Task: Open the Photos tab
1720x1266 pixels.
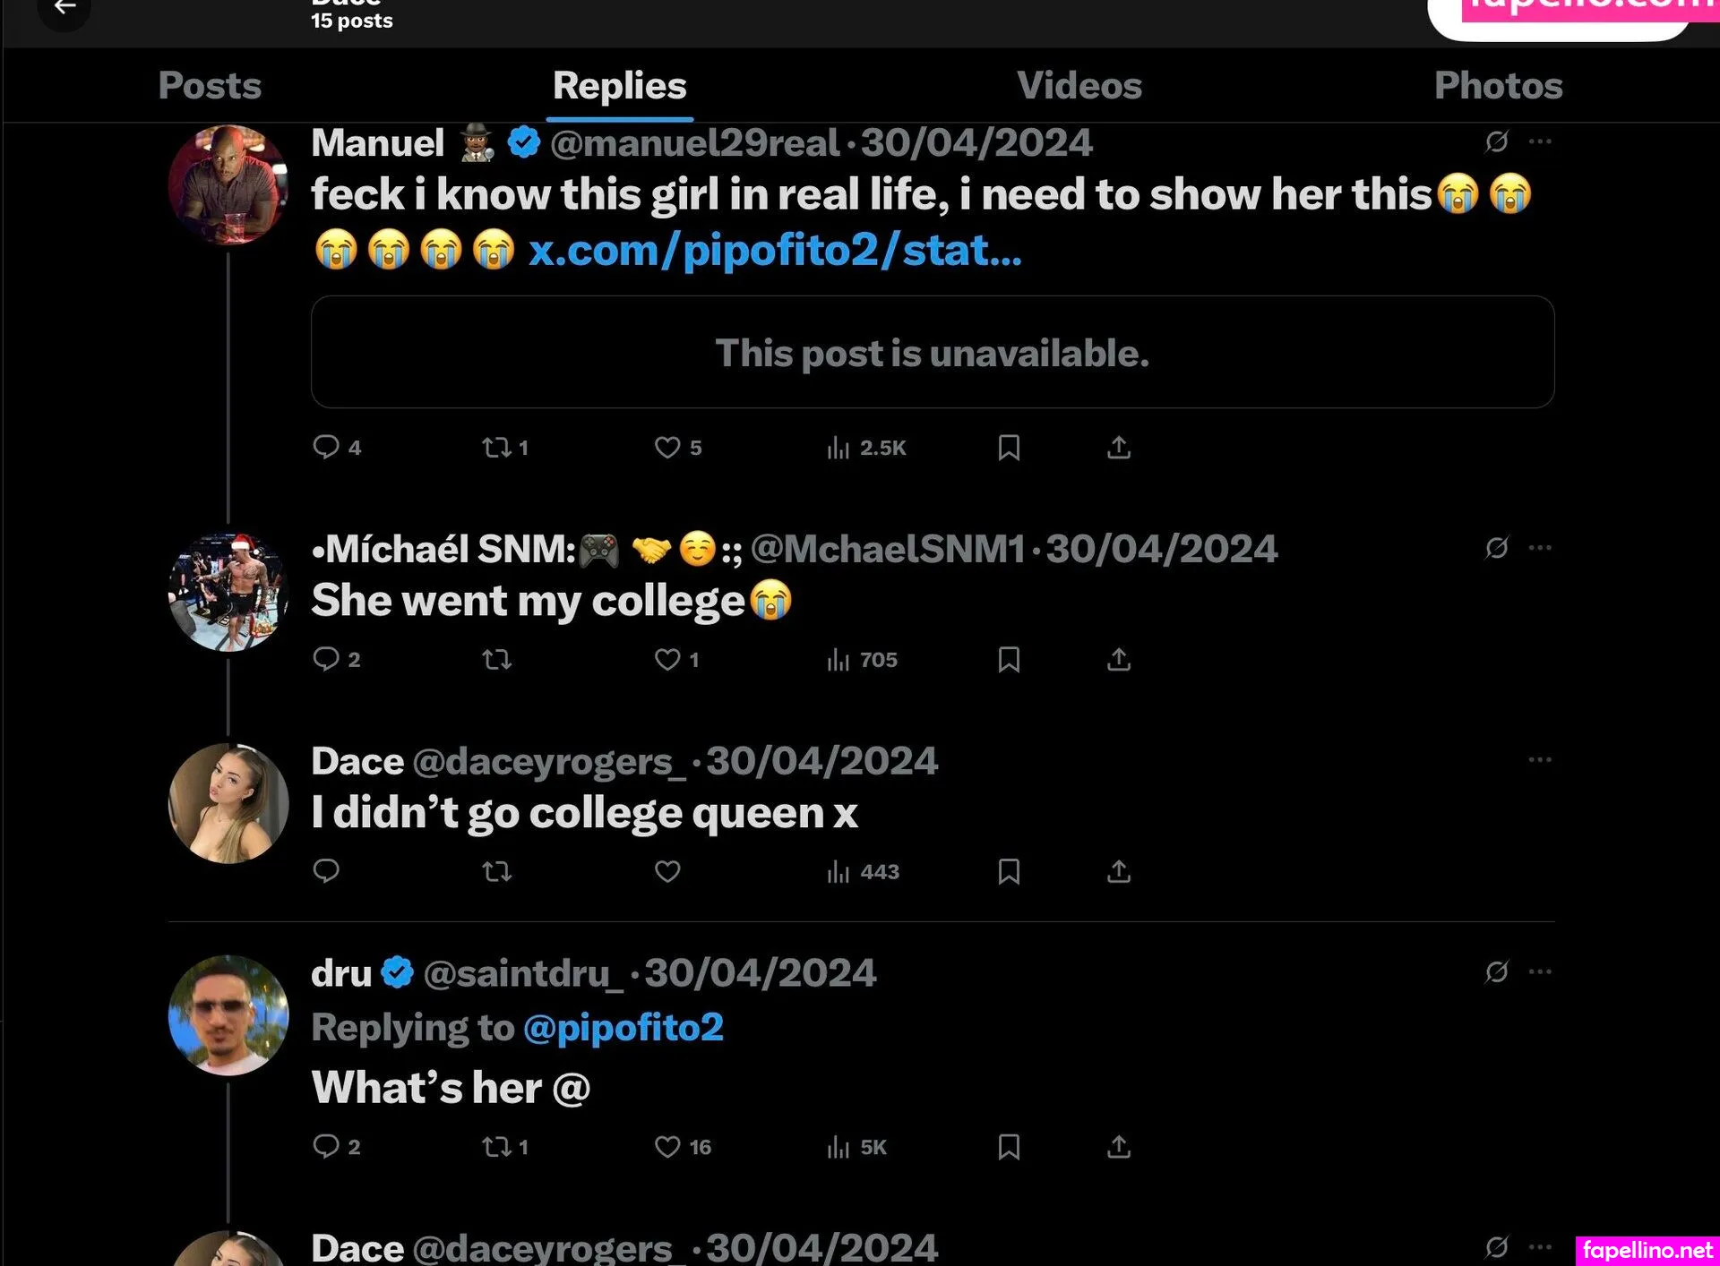Action: tap(1498, 86)
